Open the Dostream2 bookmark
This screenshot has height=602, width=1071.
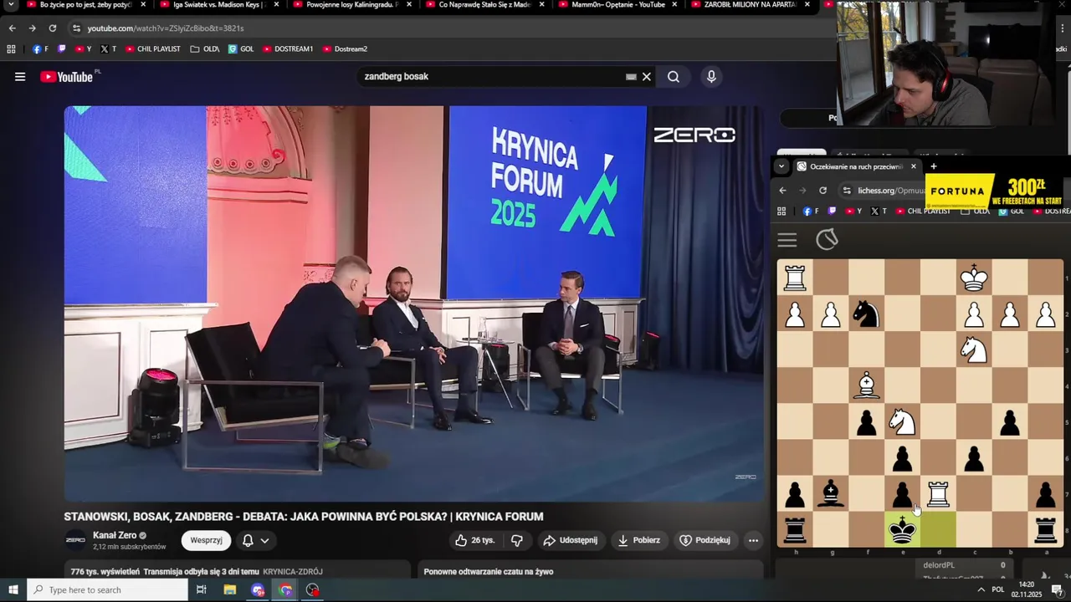[x=345, y=49]
